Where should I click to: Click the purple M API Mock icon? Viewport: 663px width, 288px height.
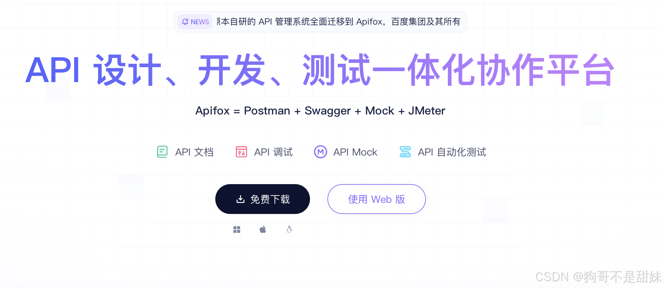[321, 152]
